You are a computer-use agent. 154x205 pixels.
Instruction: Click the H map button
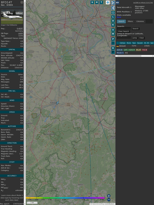(x=97, y=2)
